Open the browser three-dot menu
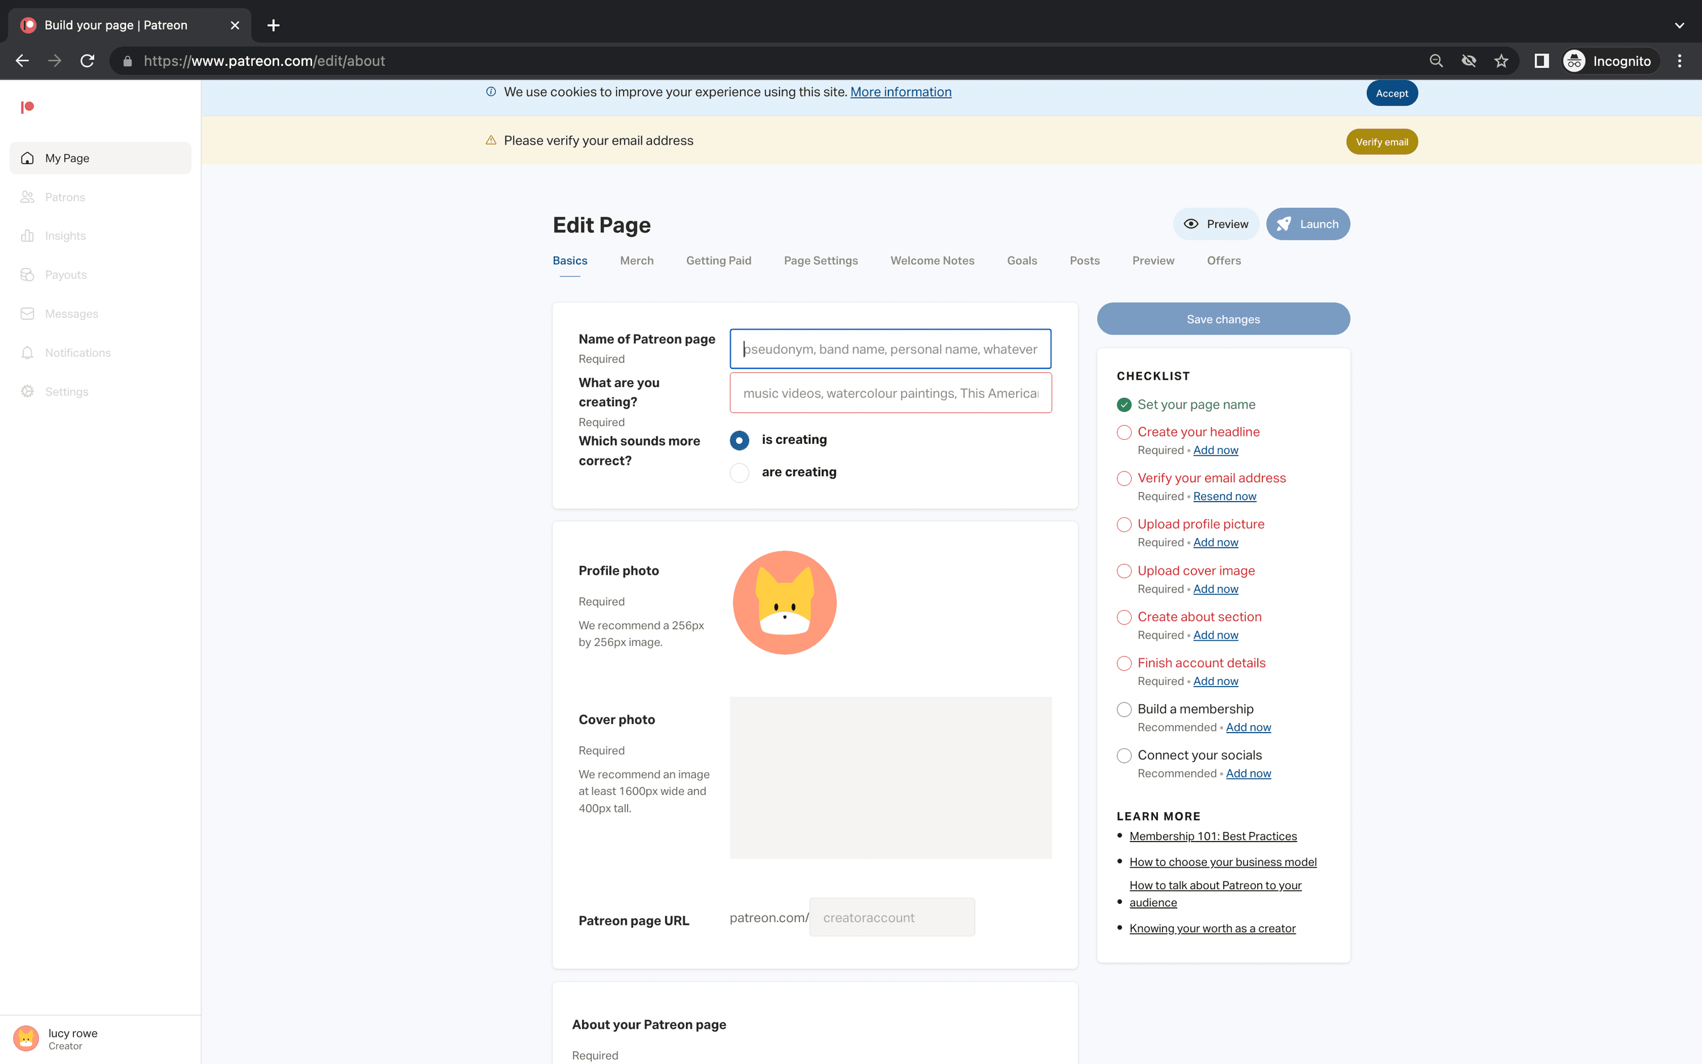The width and height of the screenshot is (1702, 1064). tap(1679, 61)
